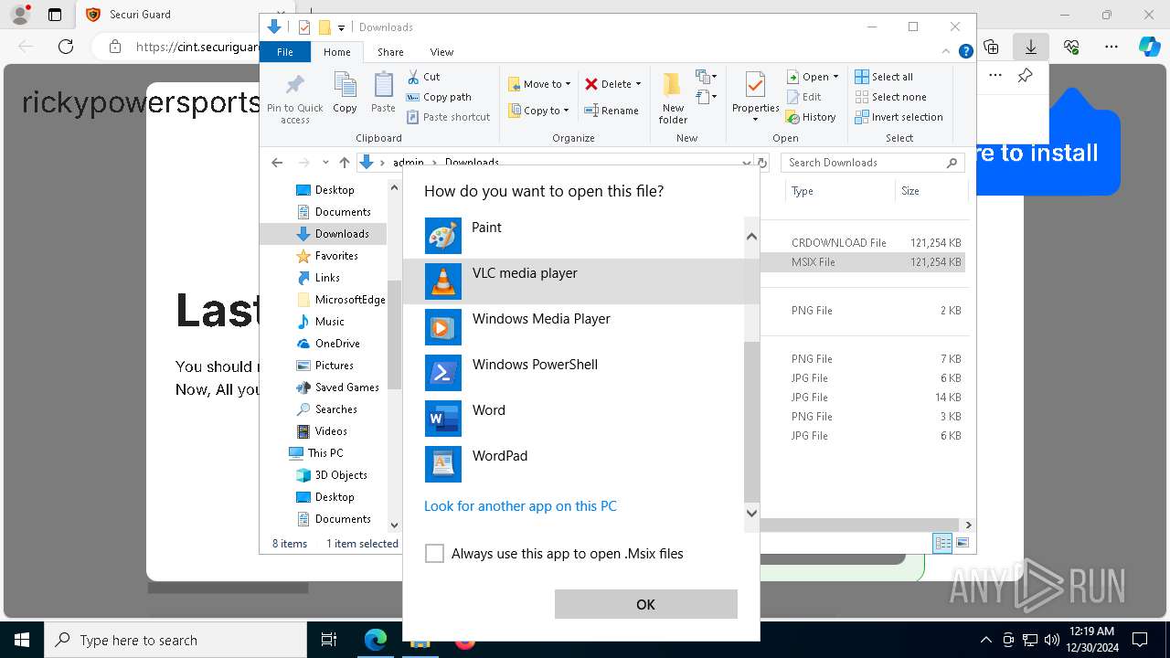Open Microsoft Edge from taskbar
Viewport: 1170px width, 658px height.
tap(376, 640)
